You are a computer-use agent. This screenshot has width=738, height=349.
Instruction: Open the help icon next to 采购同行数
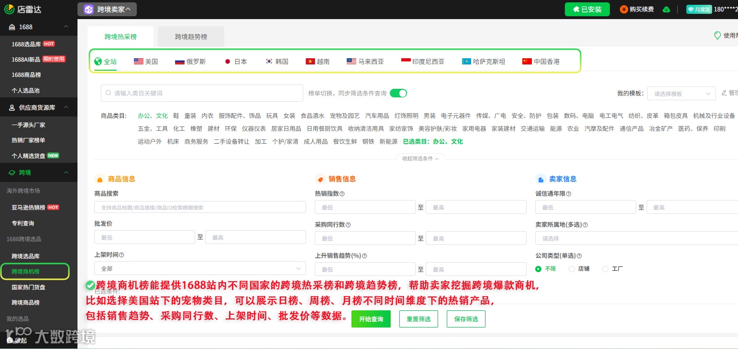[348, 225]
